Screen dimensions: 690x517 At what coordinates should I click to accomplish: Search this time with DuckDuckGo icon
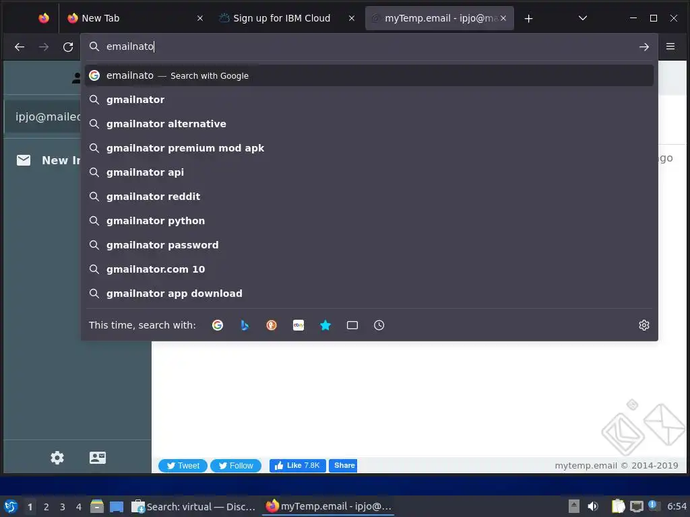point(272,325)
